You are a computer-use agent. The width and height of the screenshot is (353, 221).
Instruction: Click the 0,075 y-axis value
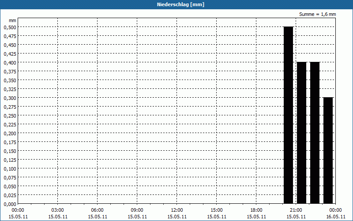point(10,178)
